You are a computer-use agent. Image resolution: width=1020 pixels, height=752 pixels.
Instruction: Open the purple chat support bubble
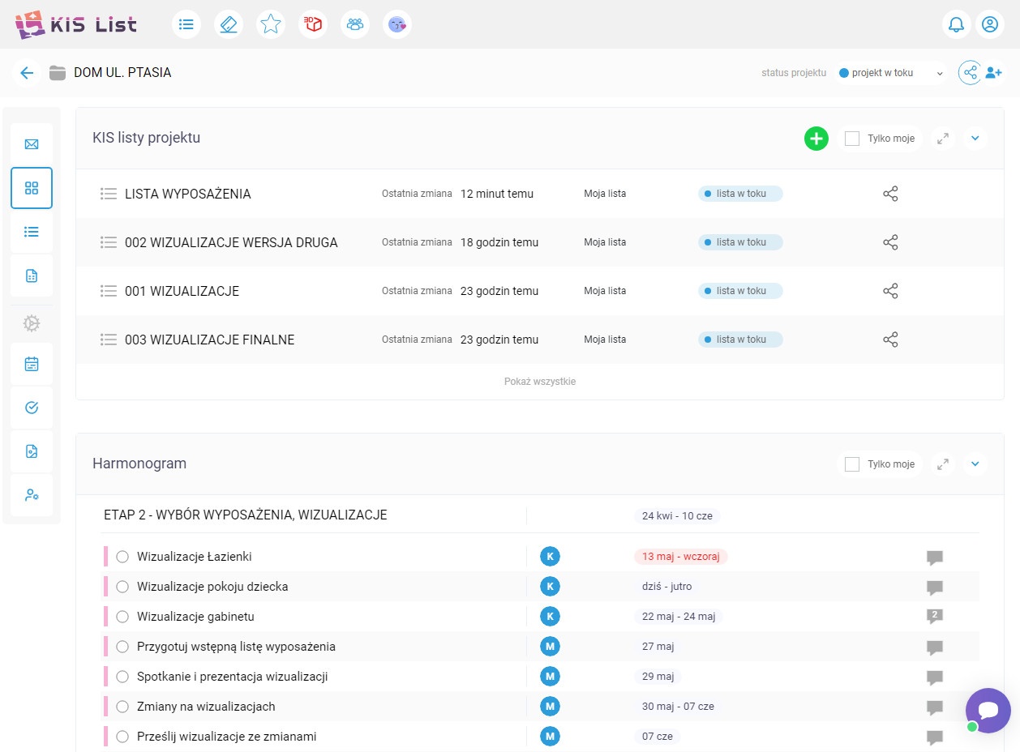988,711
